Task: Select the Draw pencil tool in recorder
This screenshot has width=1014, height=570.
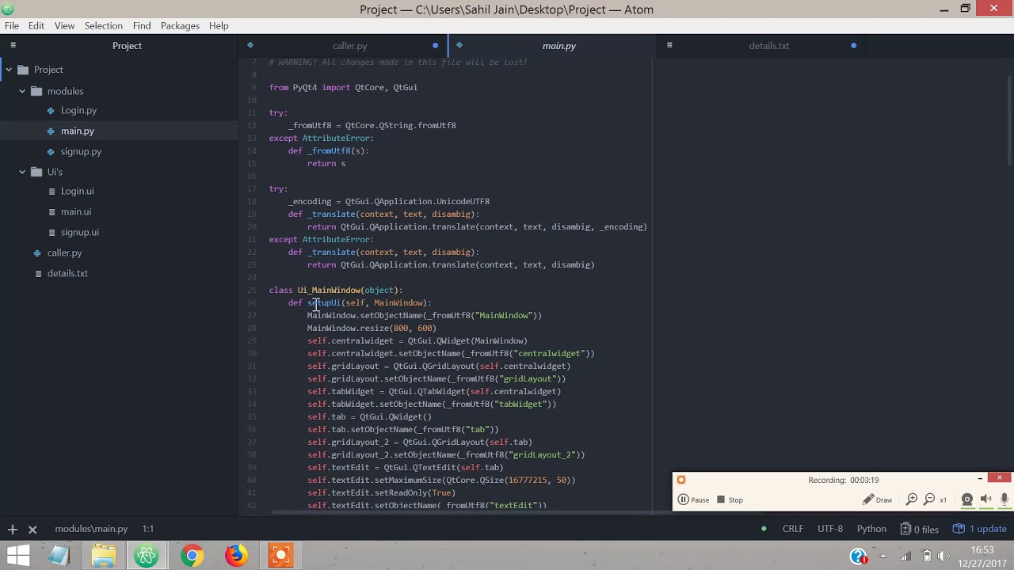Action: [878, 500]
